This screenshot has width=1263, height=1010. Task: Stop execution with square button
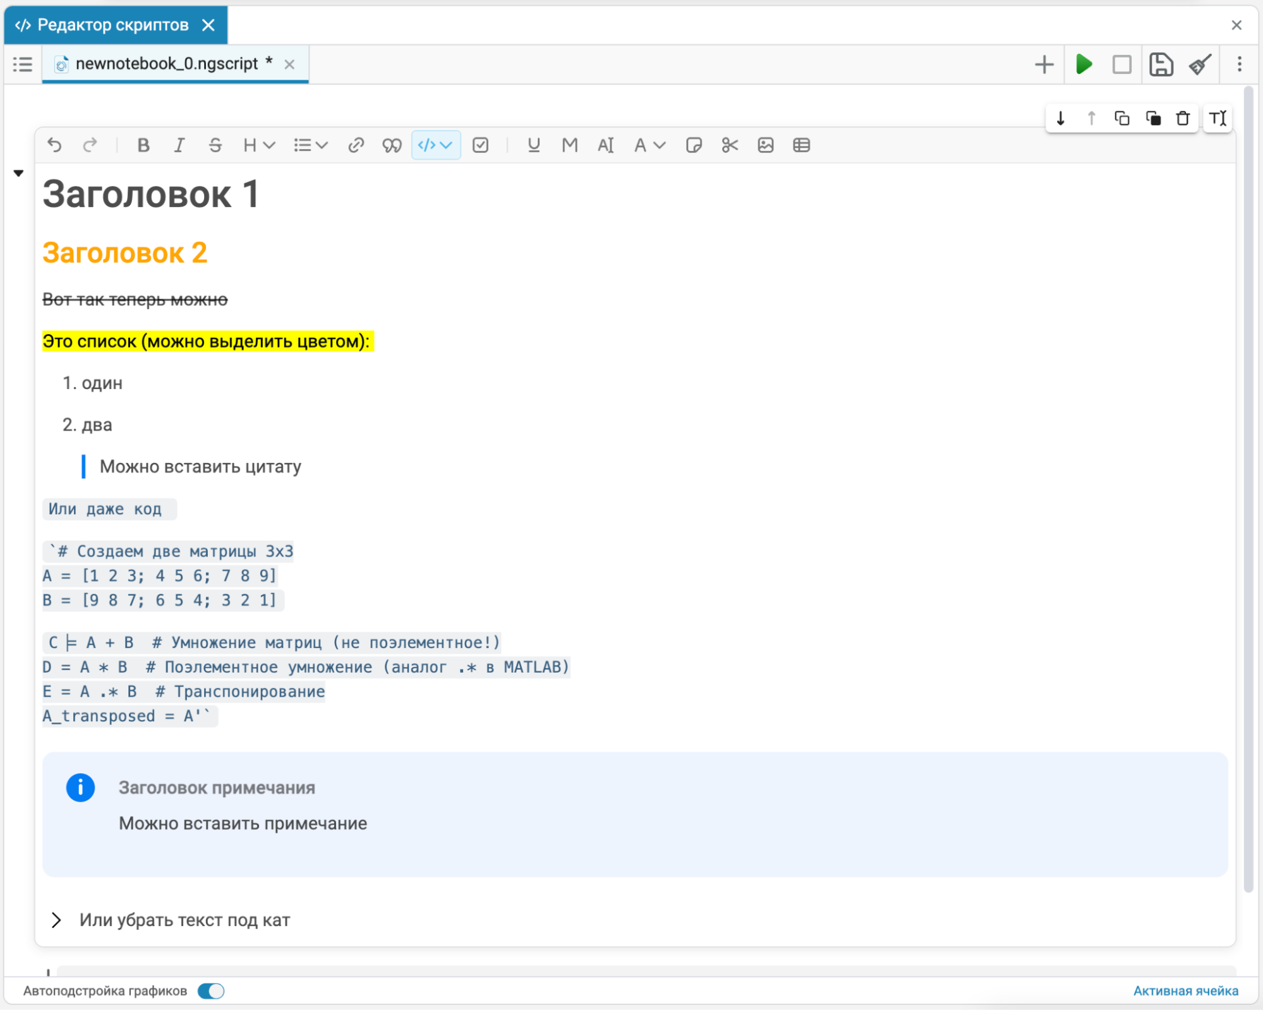1122,64
